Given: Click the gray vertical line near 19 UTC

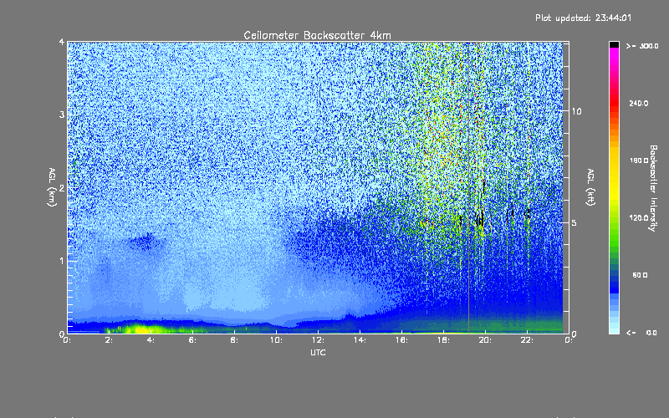Looking at the screenshot, I should click(468, 187).
